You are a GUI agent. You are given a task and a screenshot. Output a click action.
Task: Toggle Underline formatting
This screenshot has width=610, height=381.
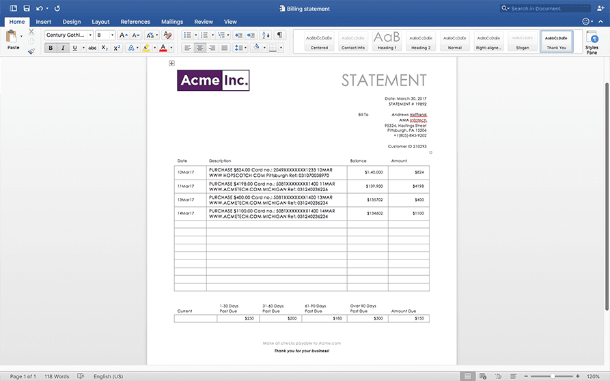pyautogui.click(x=74, y=48)
